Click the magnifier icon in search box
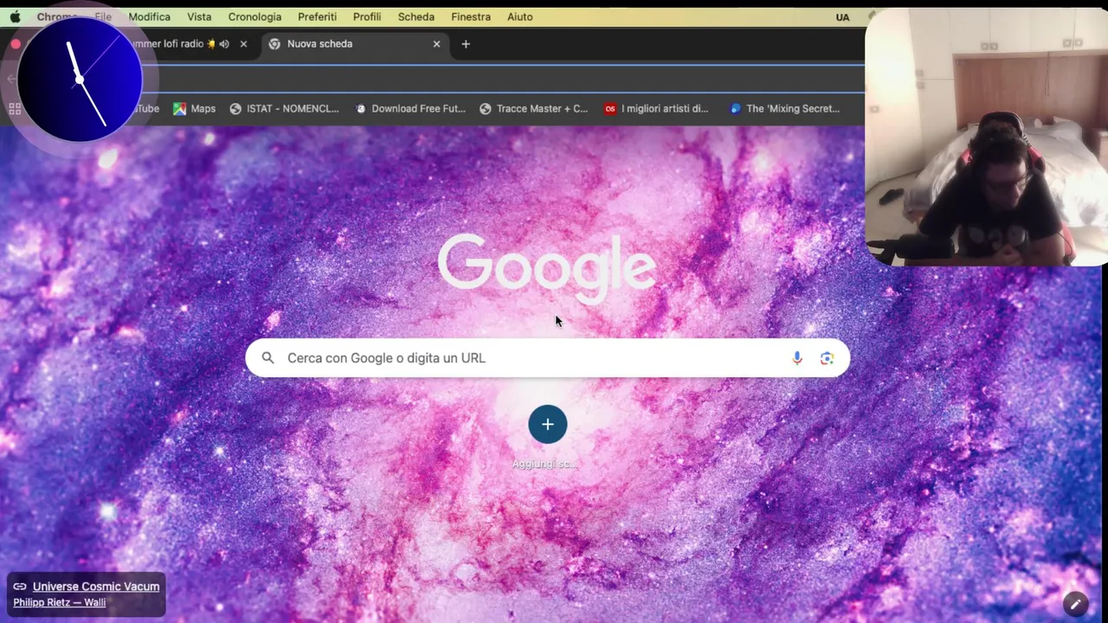The height and width of the screenshot is (623, 1108). 267,357
